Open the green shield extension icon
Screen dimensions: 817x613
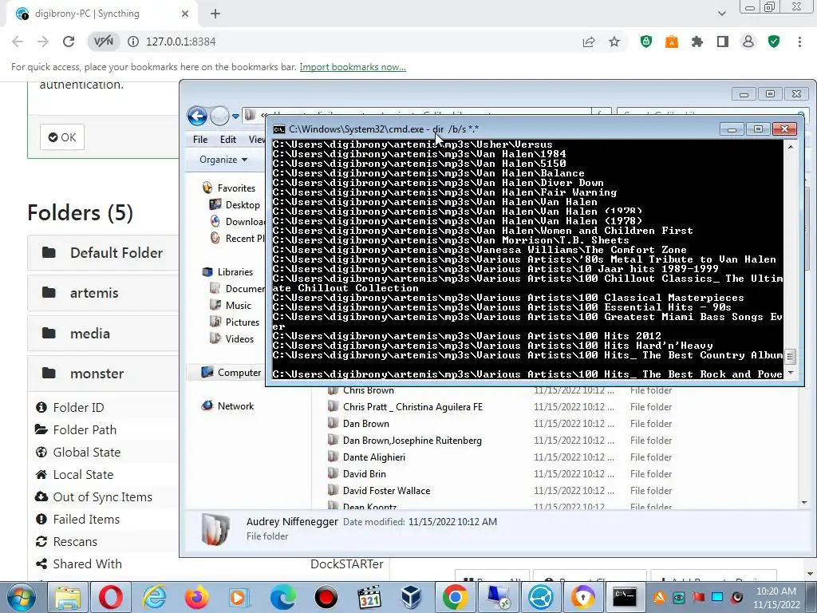point(646,42)
